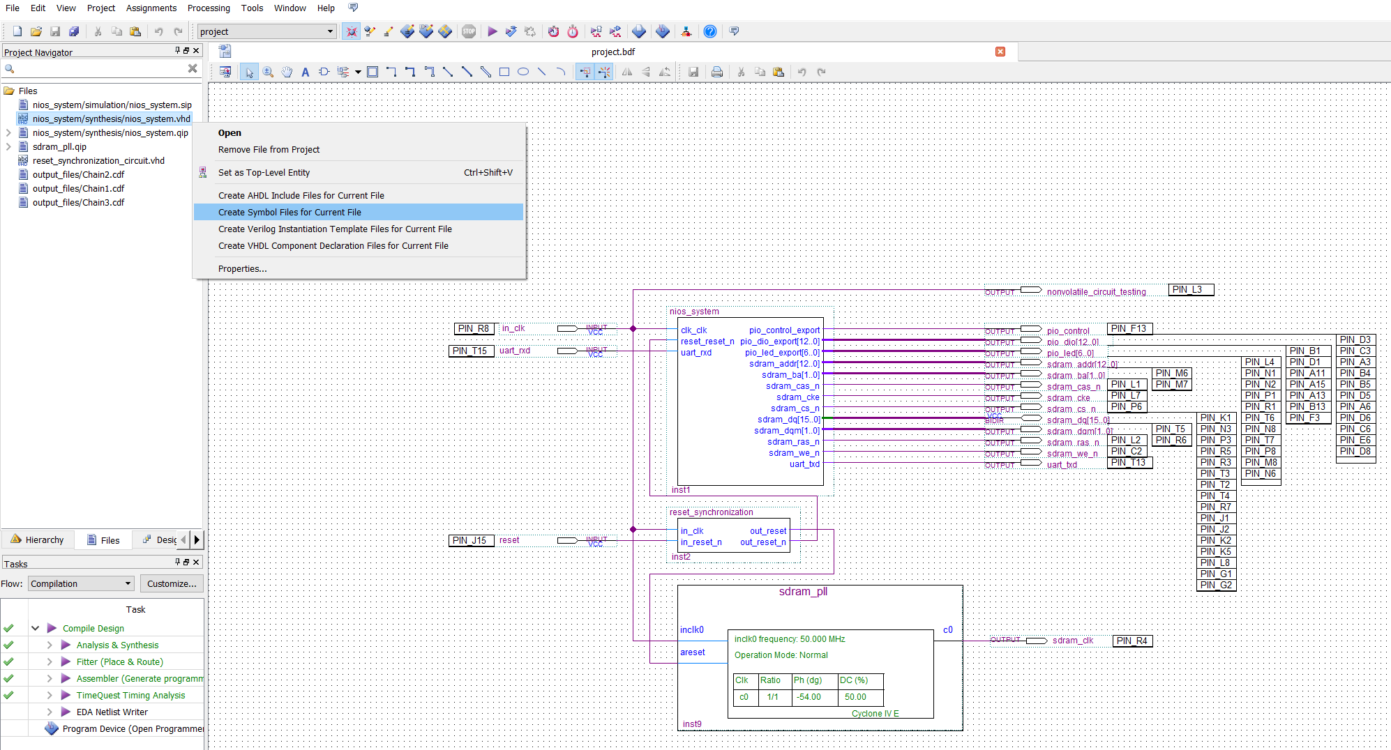Click the Save All icon in main toolbar
1391x750 pixels.
tap(74, 31)
